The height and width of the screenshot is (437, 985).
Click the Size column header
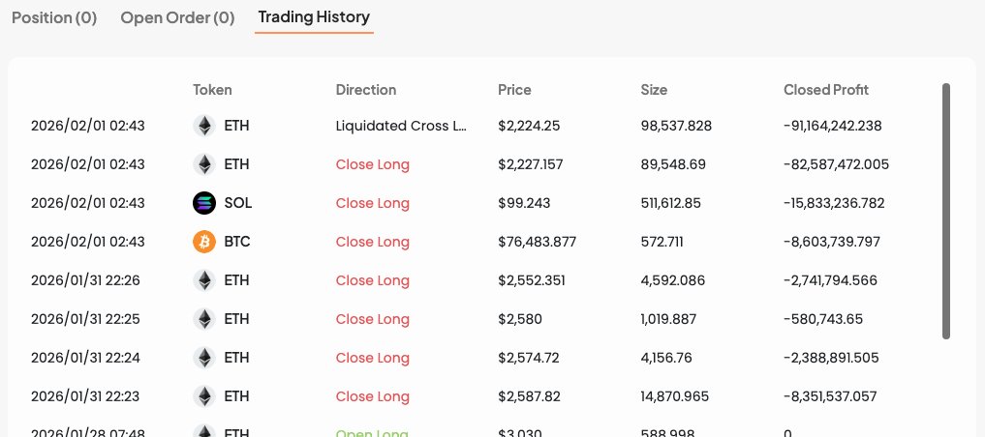[x=654, y=90]
